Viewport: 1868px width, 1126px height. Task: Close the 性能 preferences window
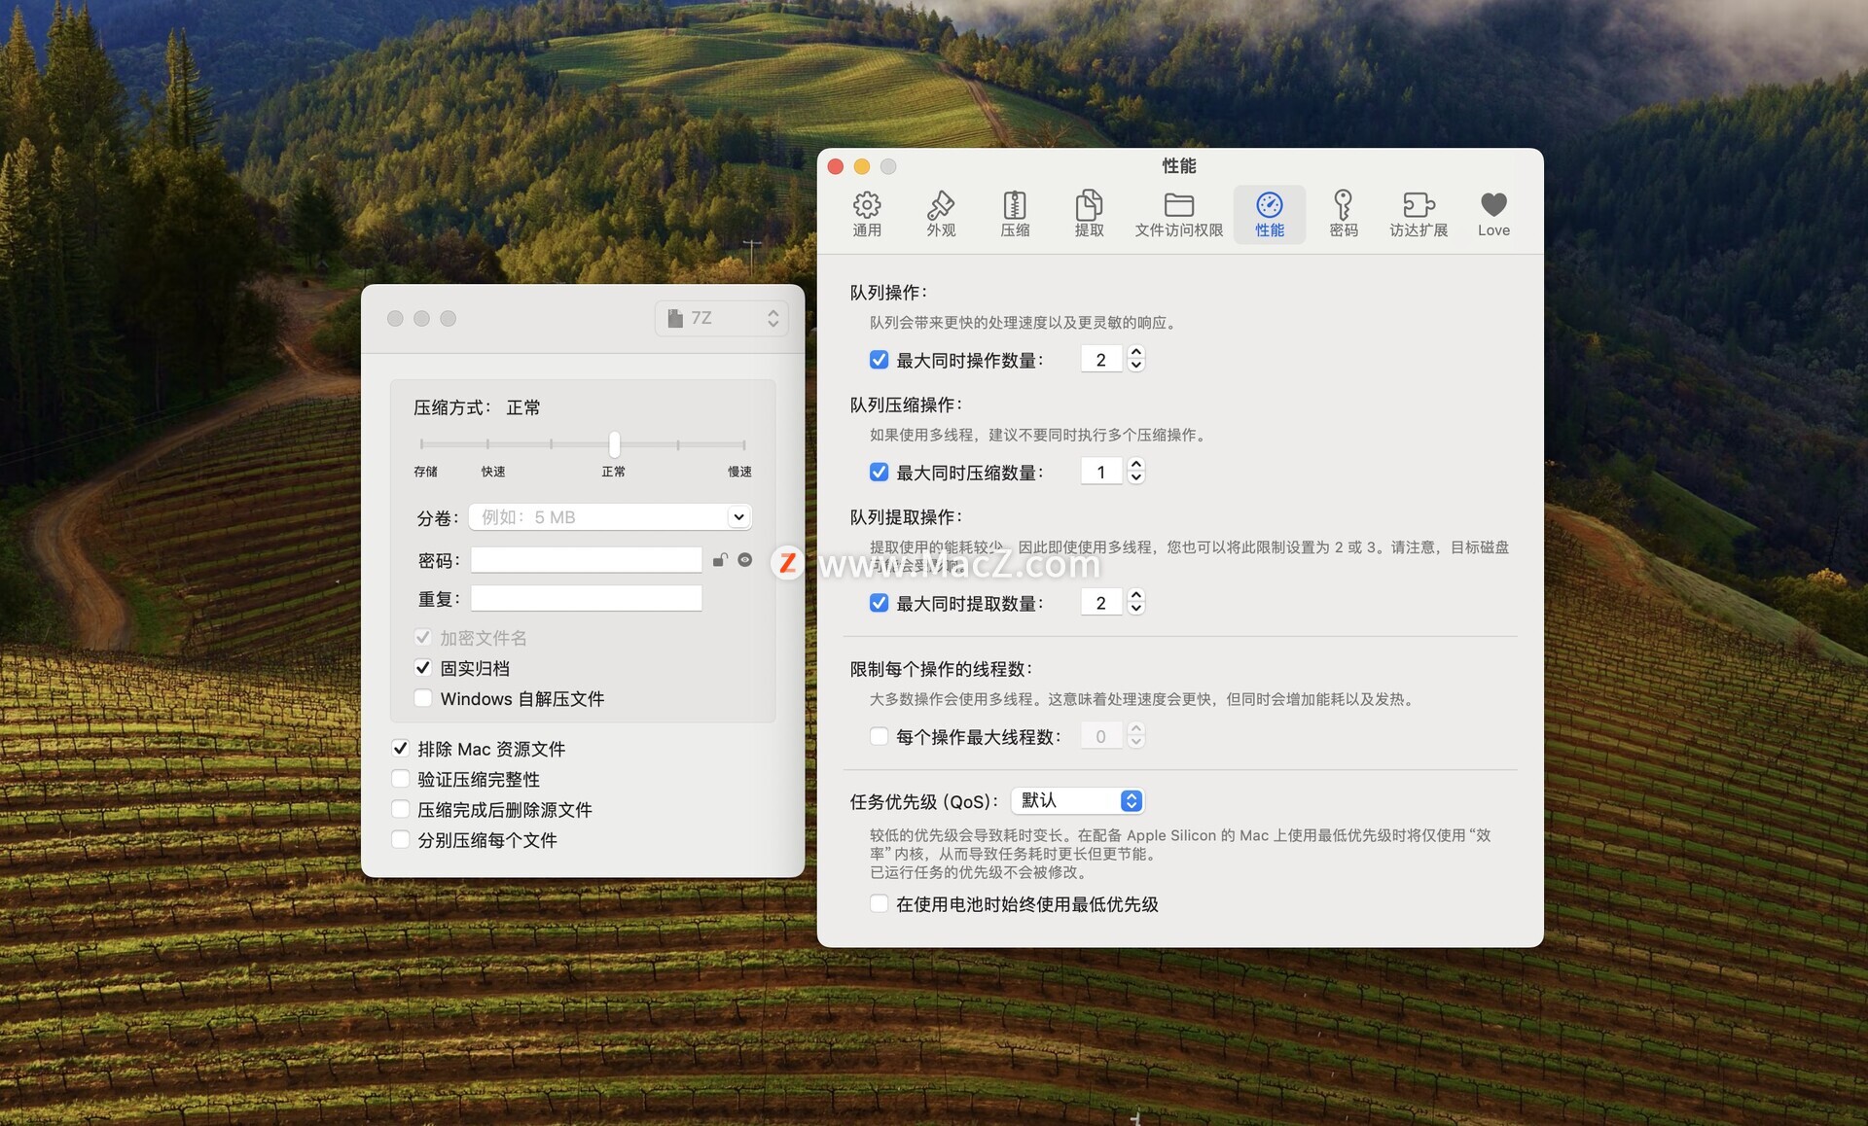point(836,166)
